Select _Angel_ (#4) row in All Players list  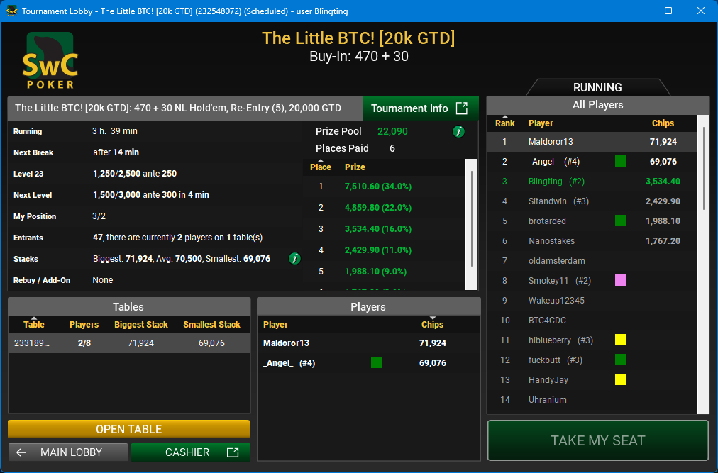[592, 161]
